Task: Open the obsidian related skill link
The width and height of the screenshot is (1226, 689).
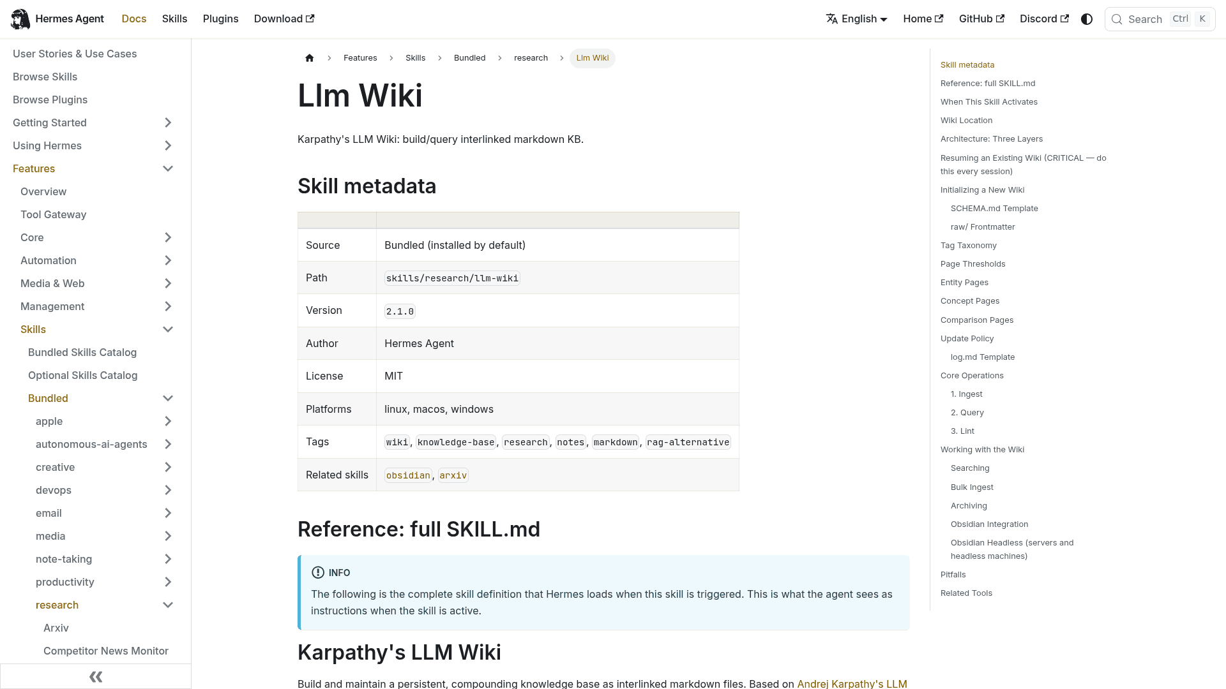Action: pyautogui.click(x=408, y=475)
